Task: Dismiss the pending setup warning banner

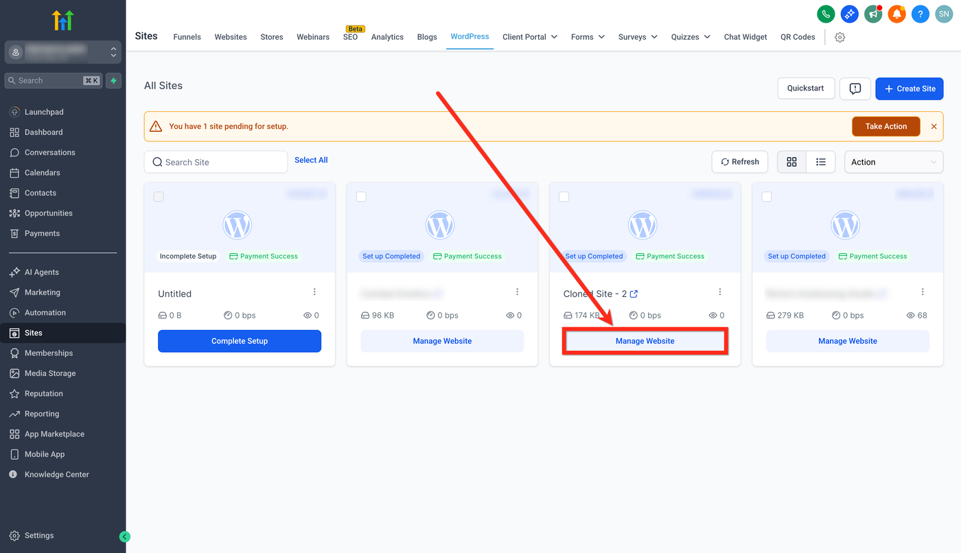Action: click(934, 126)
